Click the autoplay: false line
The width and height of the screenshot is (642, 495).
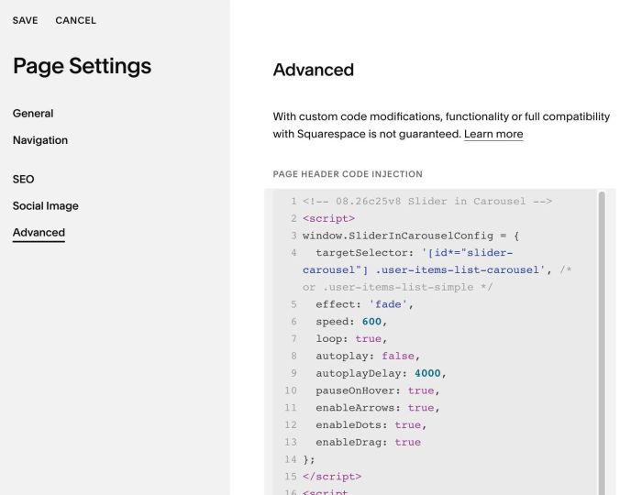point(368,356)
